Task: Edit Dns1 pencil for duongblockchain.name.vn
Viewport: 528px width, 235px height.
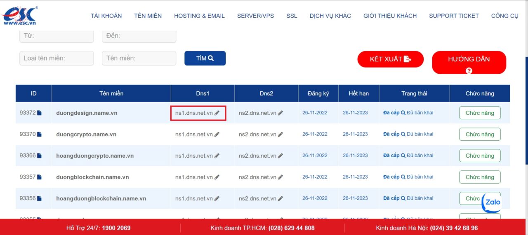Action: 217,177
